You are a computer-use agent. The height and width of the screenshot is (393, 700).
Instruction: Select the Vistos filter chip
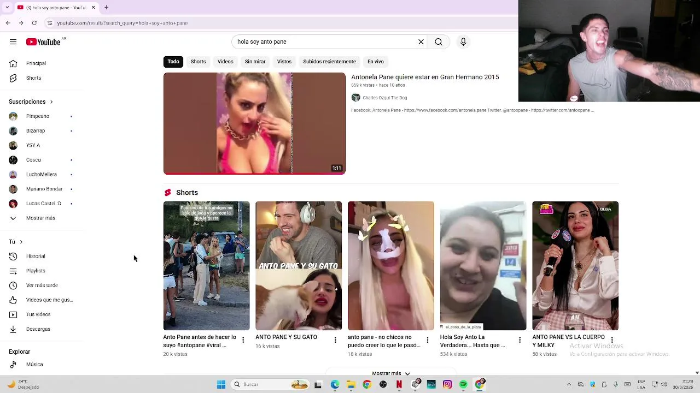pyautogui.click(x=284, y=62)
